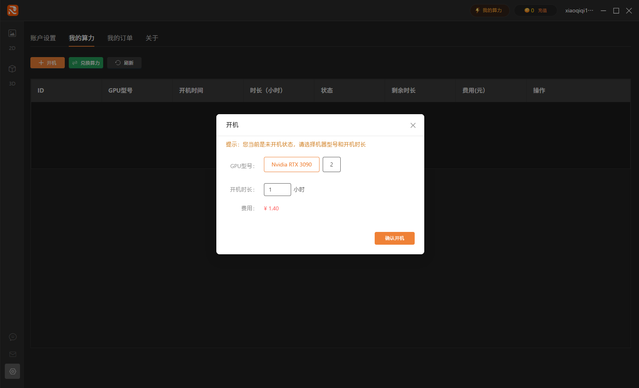Screen dimensions: 639x388
Task: Click the 我的算力 lightning button in title bar
Action: click(x=489, y=10)
